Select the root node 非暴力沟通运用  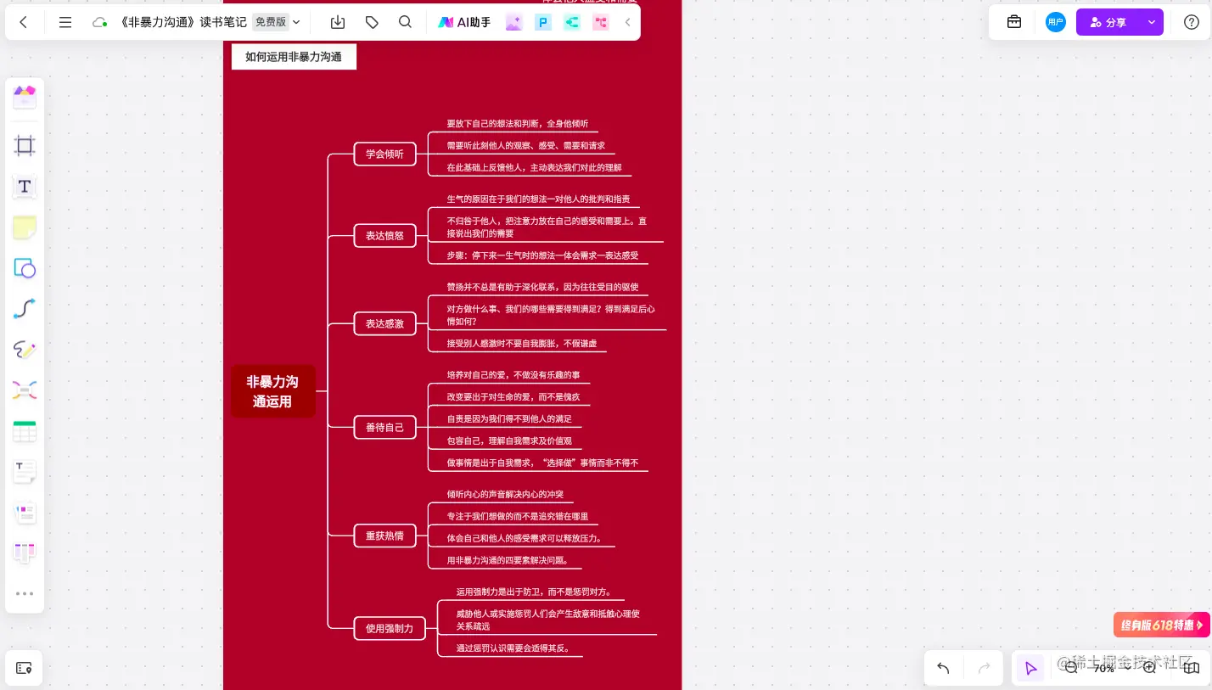(273, 391)
